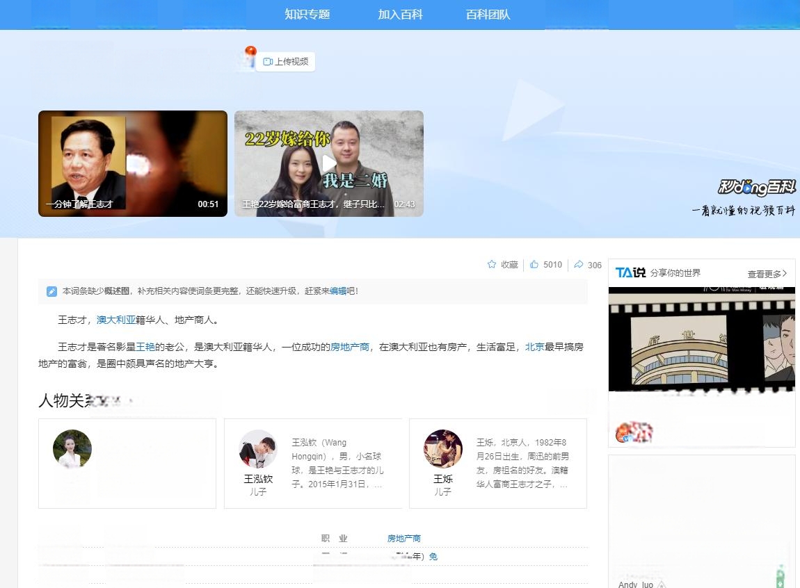Click 查看更多 in the TA说 panel
The width and height of the screenshot is (800, 588).
pos(767,274)
